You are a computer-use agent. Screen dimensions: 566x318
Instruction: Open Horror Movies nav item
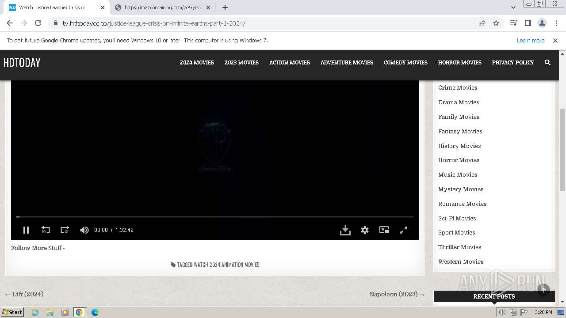pos(460,62)
